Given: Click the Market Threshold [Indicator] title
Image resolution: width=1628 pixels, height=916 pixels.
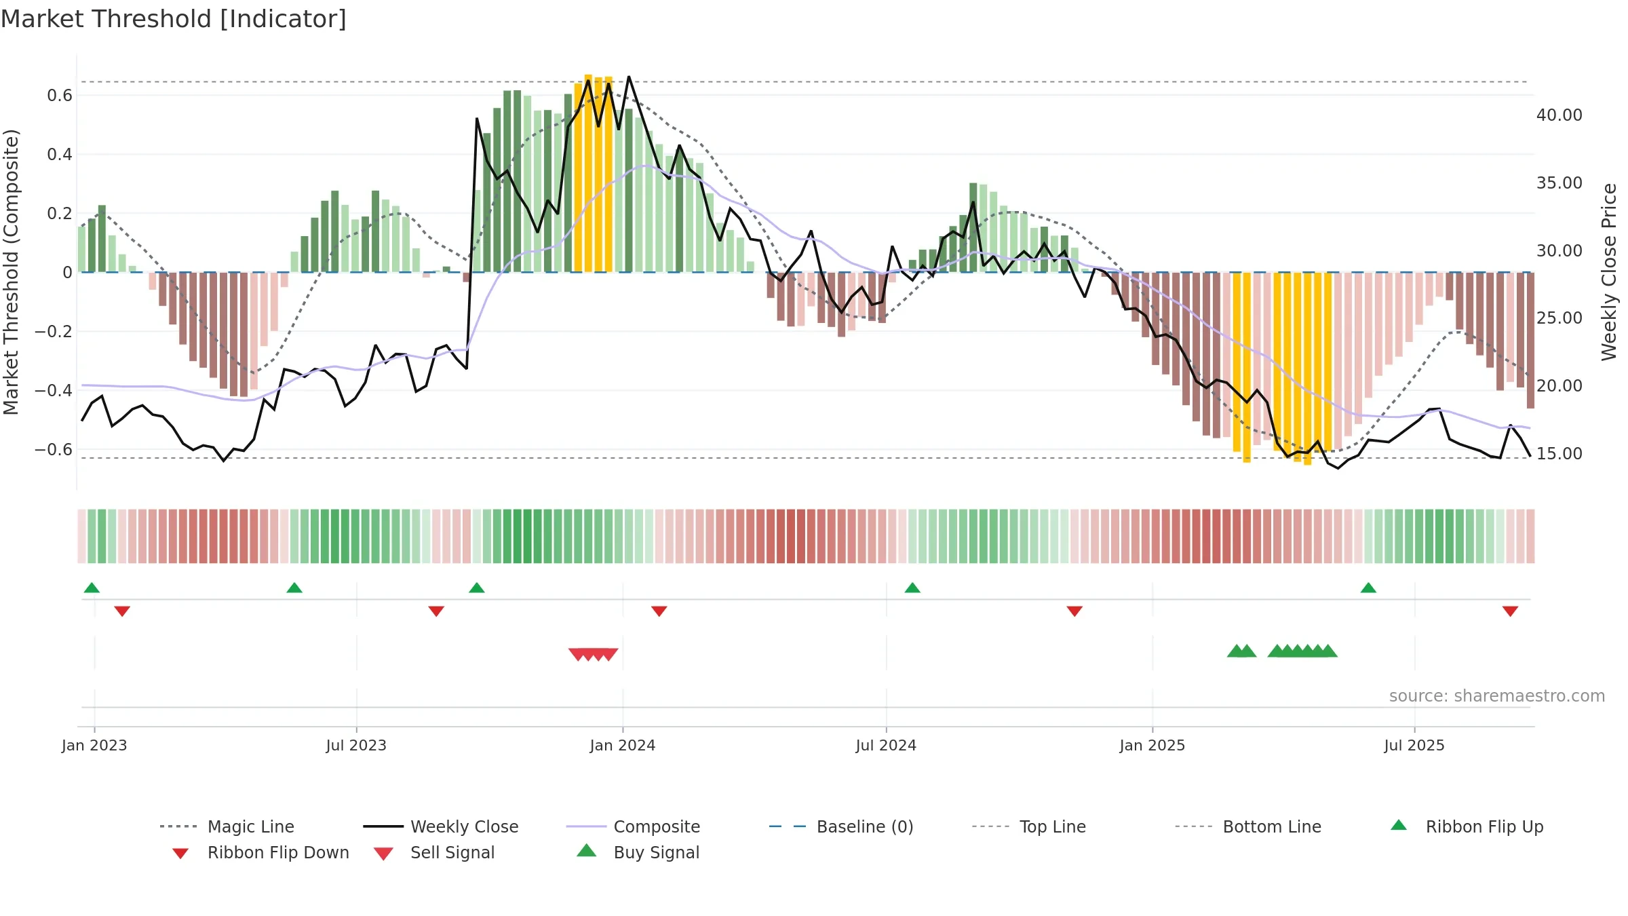Looking at the screenshot, I should tap(174, 19).
